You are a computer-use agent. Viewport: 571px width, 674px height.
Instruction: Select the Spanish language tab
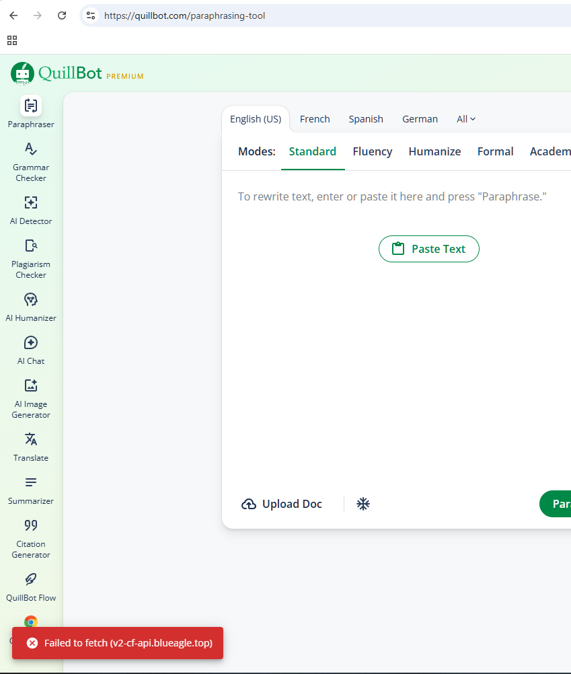click(x=366, y=119)
